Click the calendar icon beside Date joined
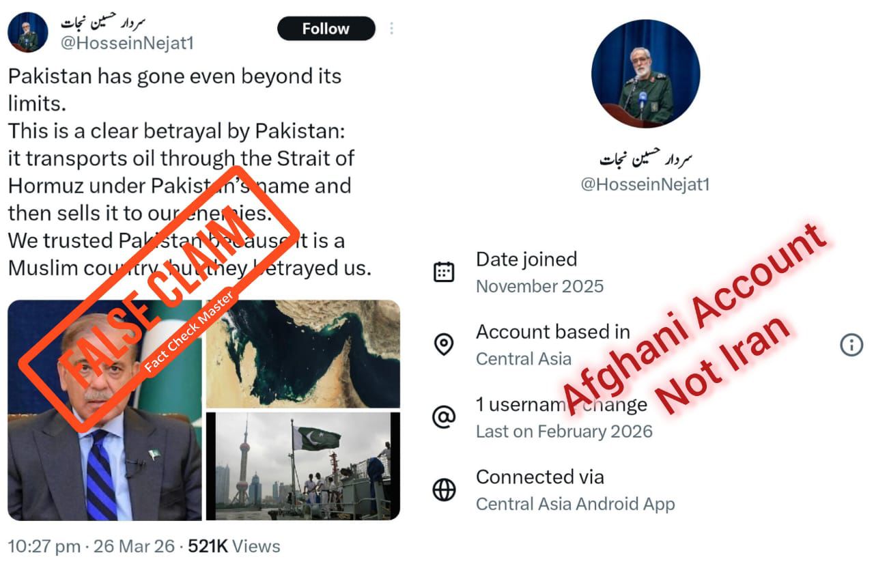The width and height of the screenshot is (874, 564). 444,272
